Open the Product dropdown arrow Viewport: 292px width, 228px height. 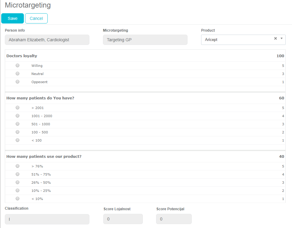(281, 39)
